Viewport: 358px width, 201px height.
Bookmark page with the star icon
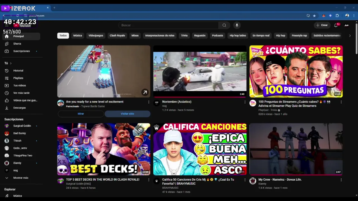coord(314,16)
